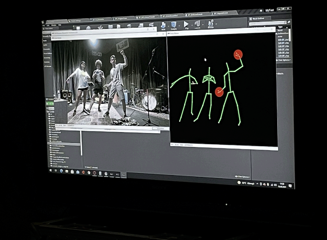The image size is (327, 240).
Task: Select the Visual Effects category
Action: click(x=47, y=53)
